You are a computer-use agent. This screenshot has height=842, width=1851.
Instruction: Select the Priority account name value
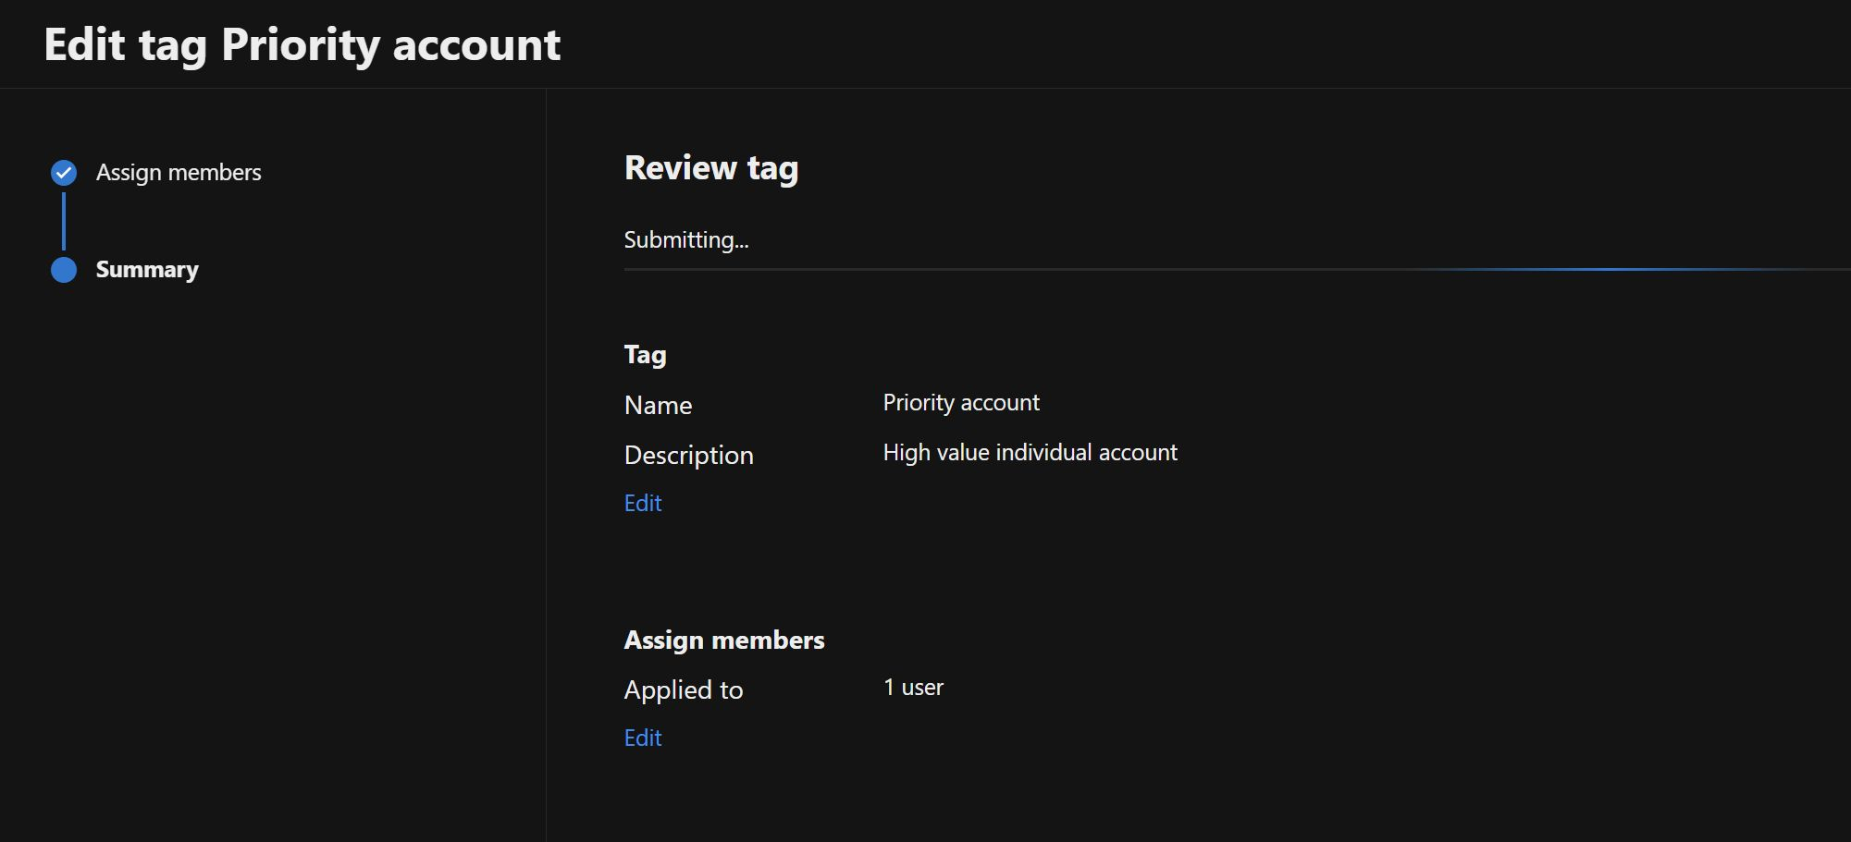tap(961, 402)
